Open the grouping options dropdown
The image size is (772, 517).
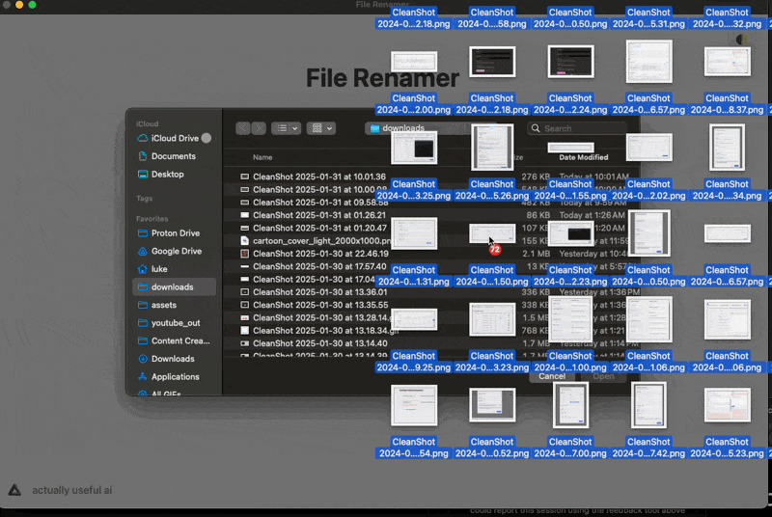pyautogui.click(x=321, y=128)
